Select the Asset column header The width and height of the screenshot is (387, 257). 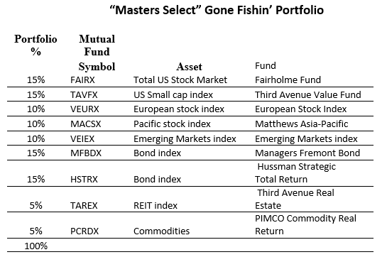click(x=190, y=67)
